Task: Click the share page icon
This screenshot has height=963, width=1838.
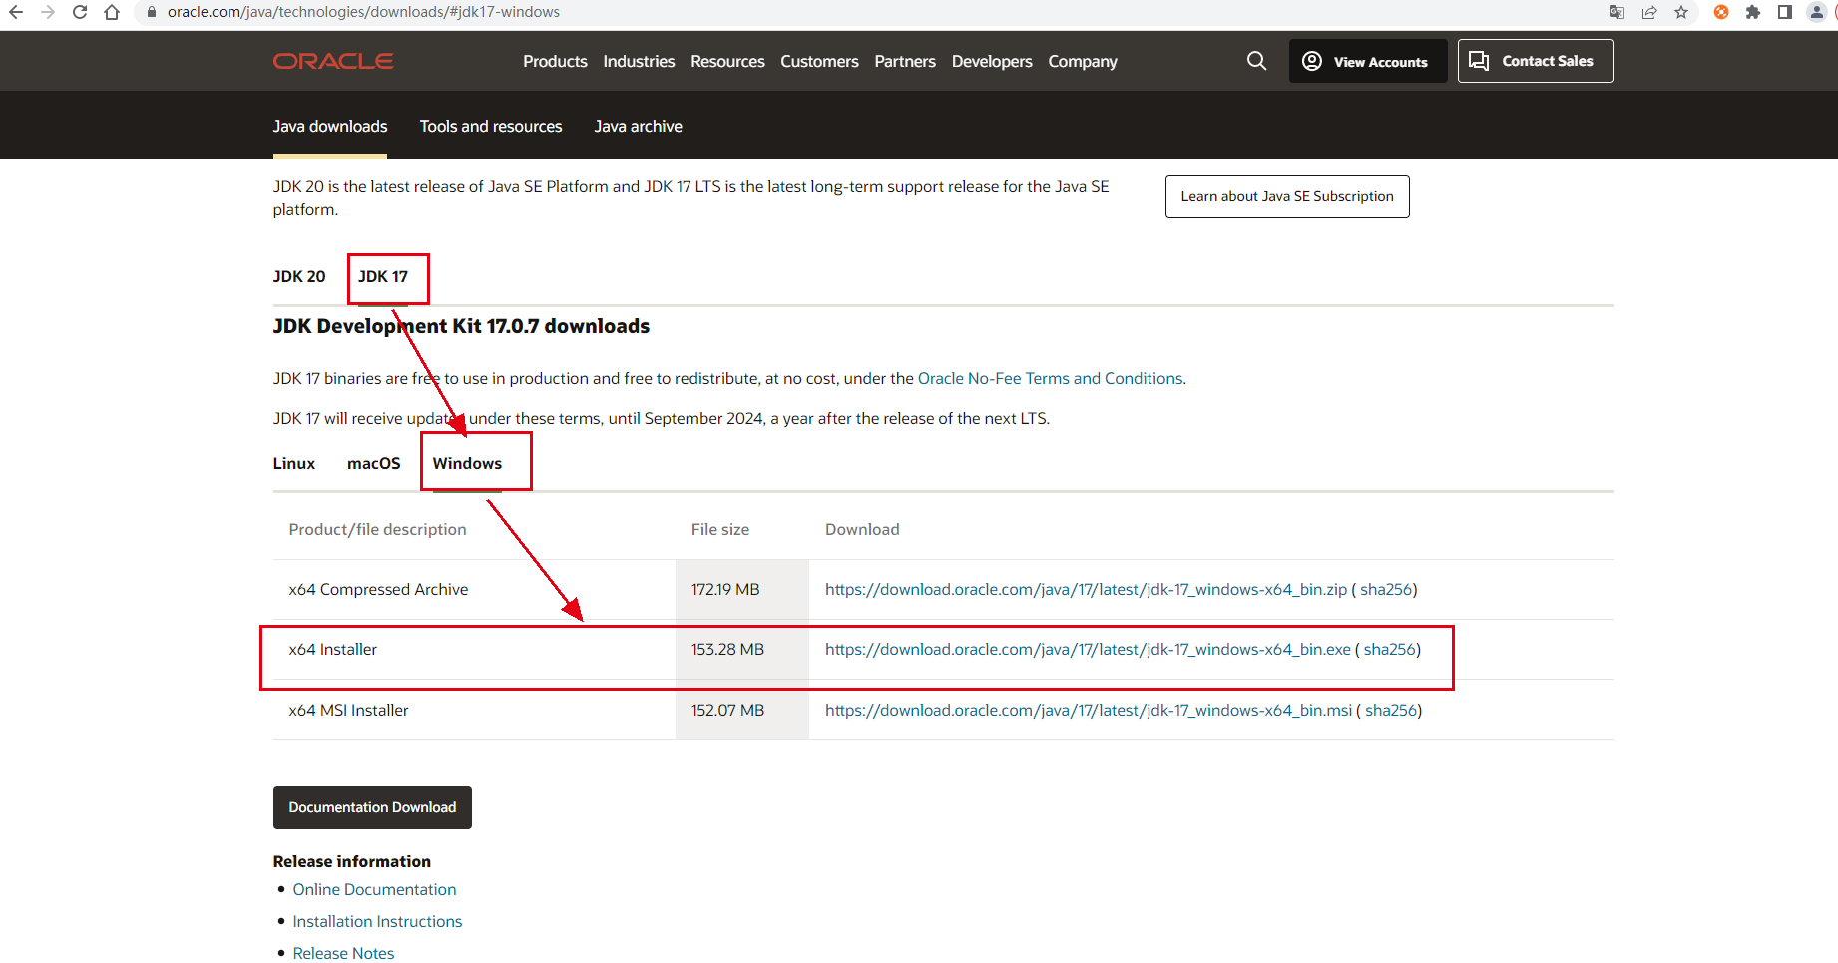Action: click(1649, 12)
